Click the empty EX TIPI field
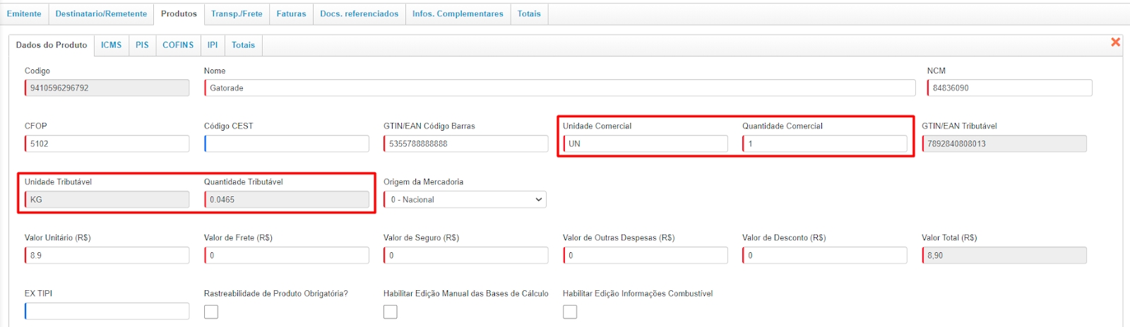The image size is (1130, 327). coord(107,311)
